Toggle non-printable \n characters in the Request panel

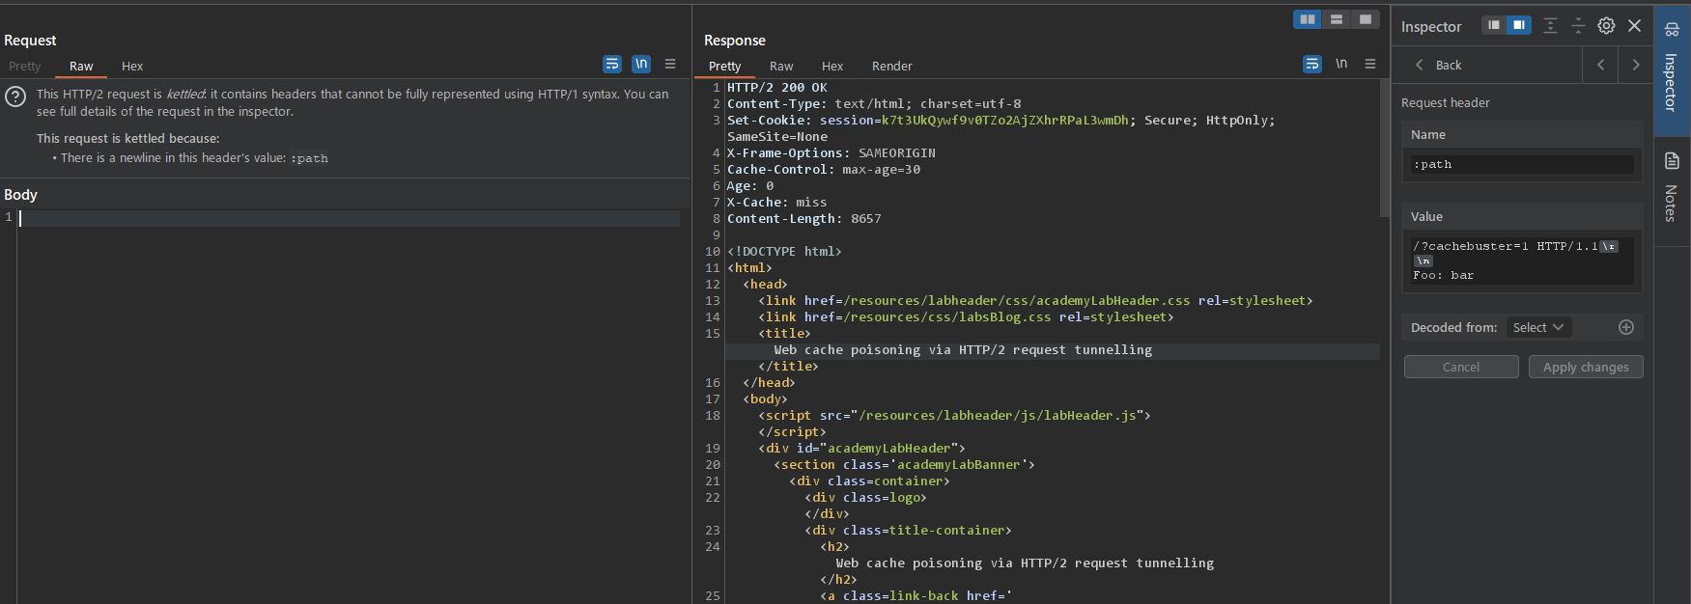(641, 64)
